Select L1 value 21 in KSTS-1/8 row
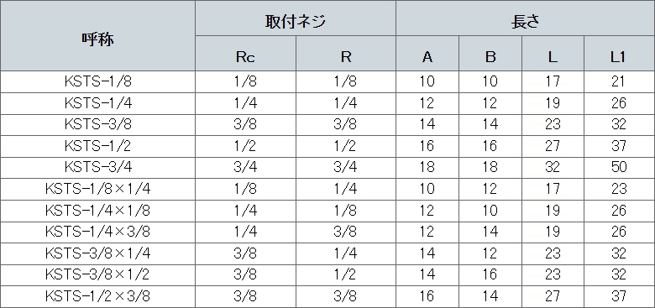 619,81
